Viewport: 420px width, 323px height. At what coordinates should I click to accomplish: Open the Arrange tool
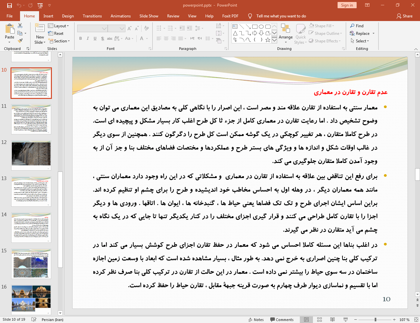(286, 33)
